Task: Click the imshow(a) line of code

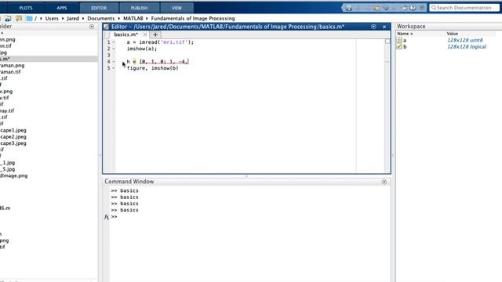Action: pos(142,49)
